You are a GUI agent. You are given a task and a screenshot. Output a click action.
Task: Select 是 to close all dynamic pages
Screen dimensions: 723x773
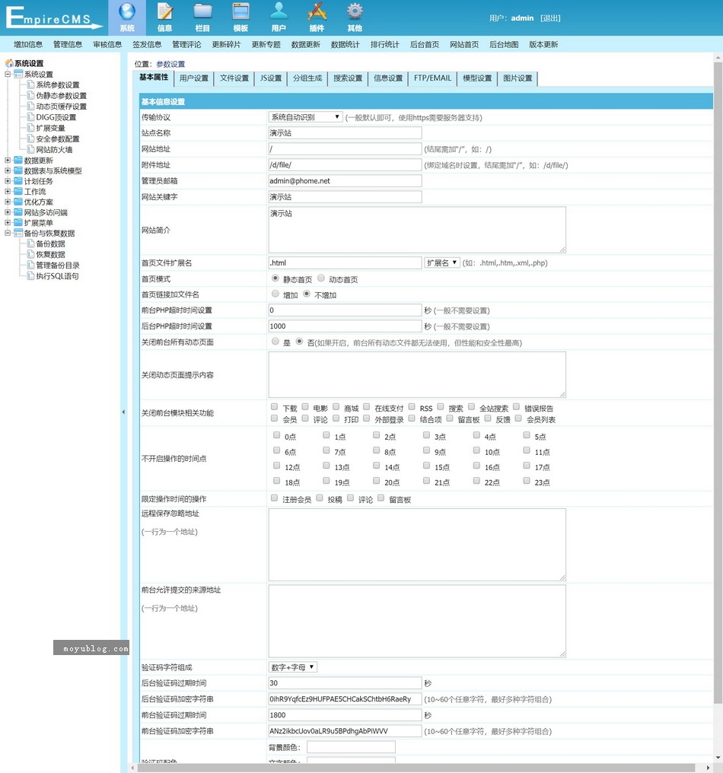(276, 342)
